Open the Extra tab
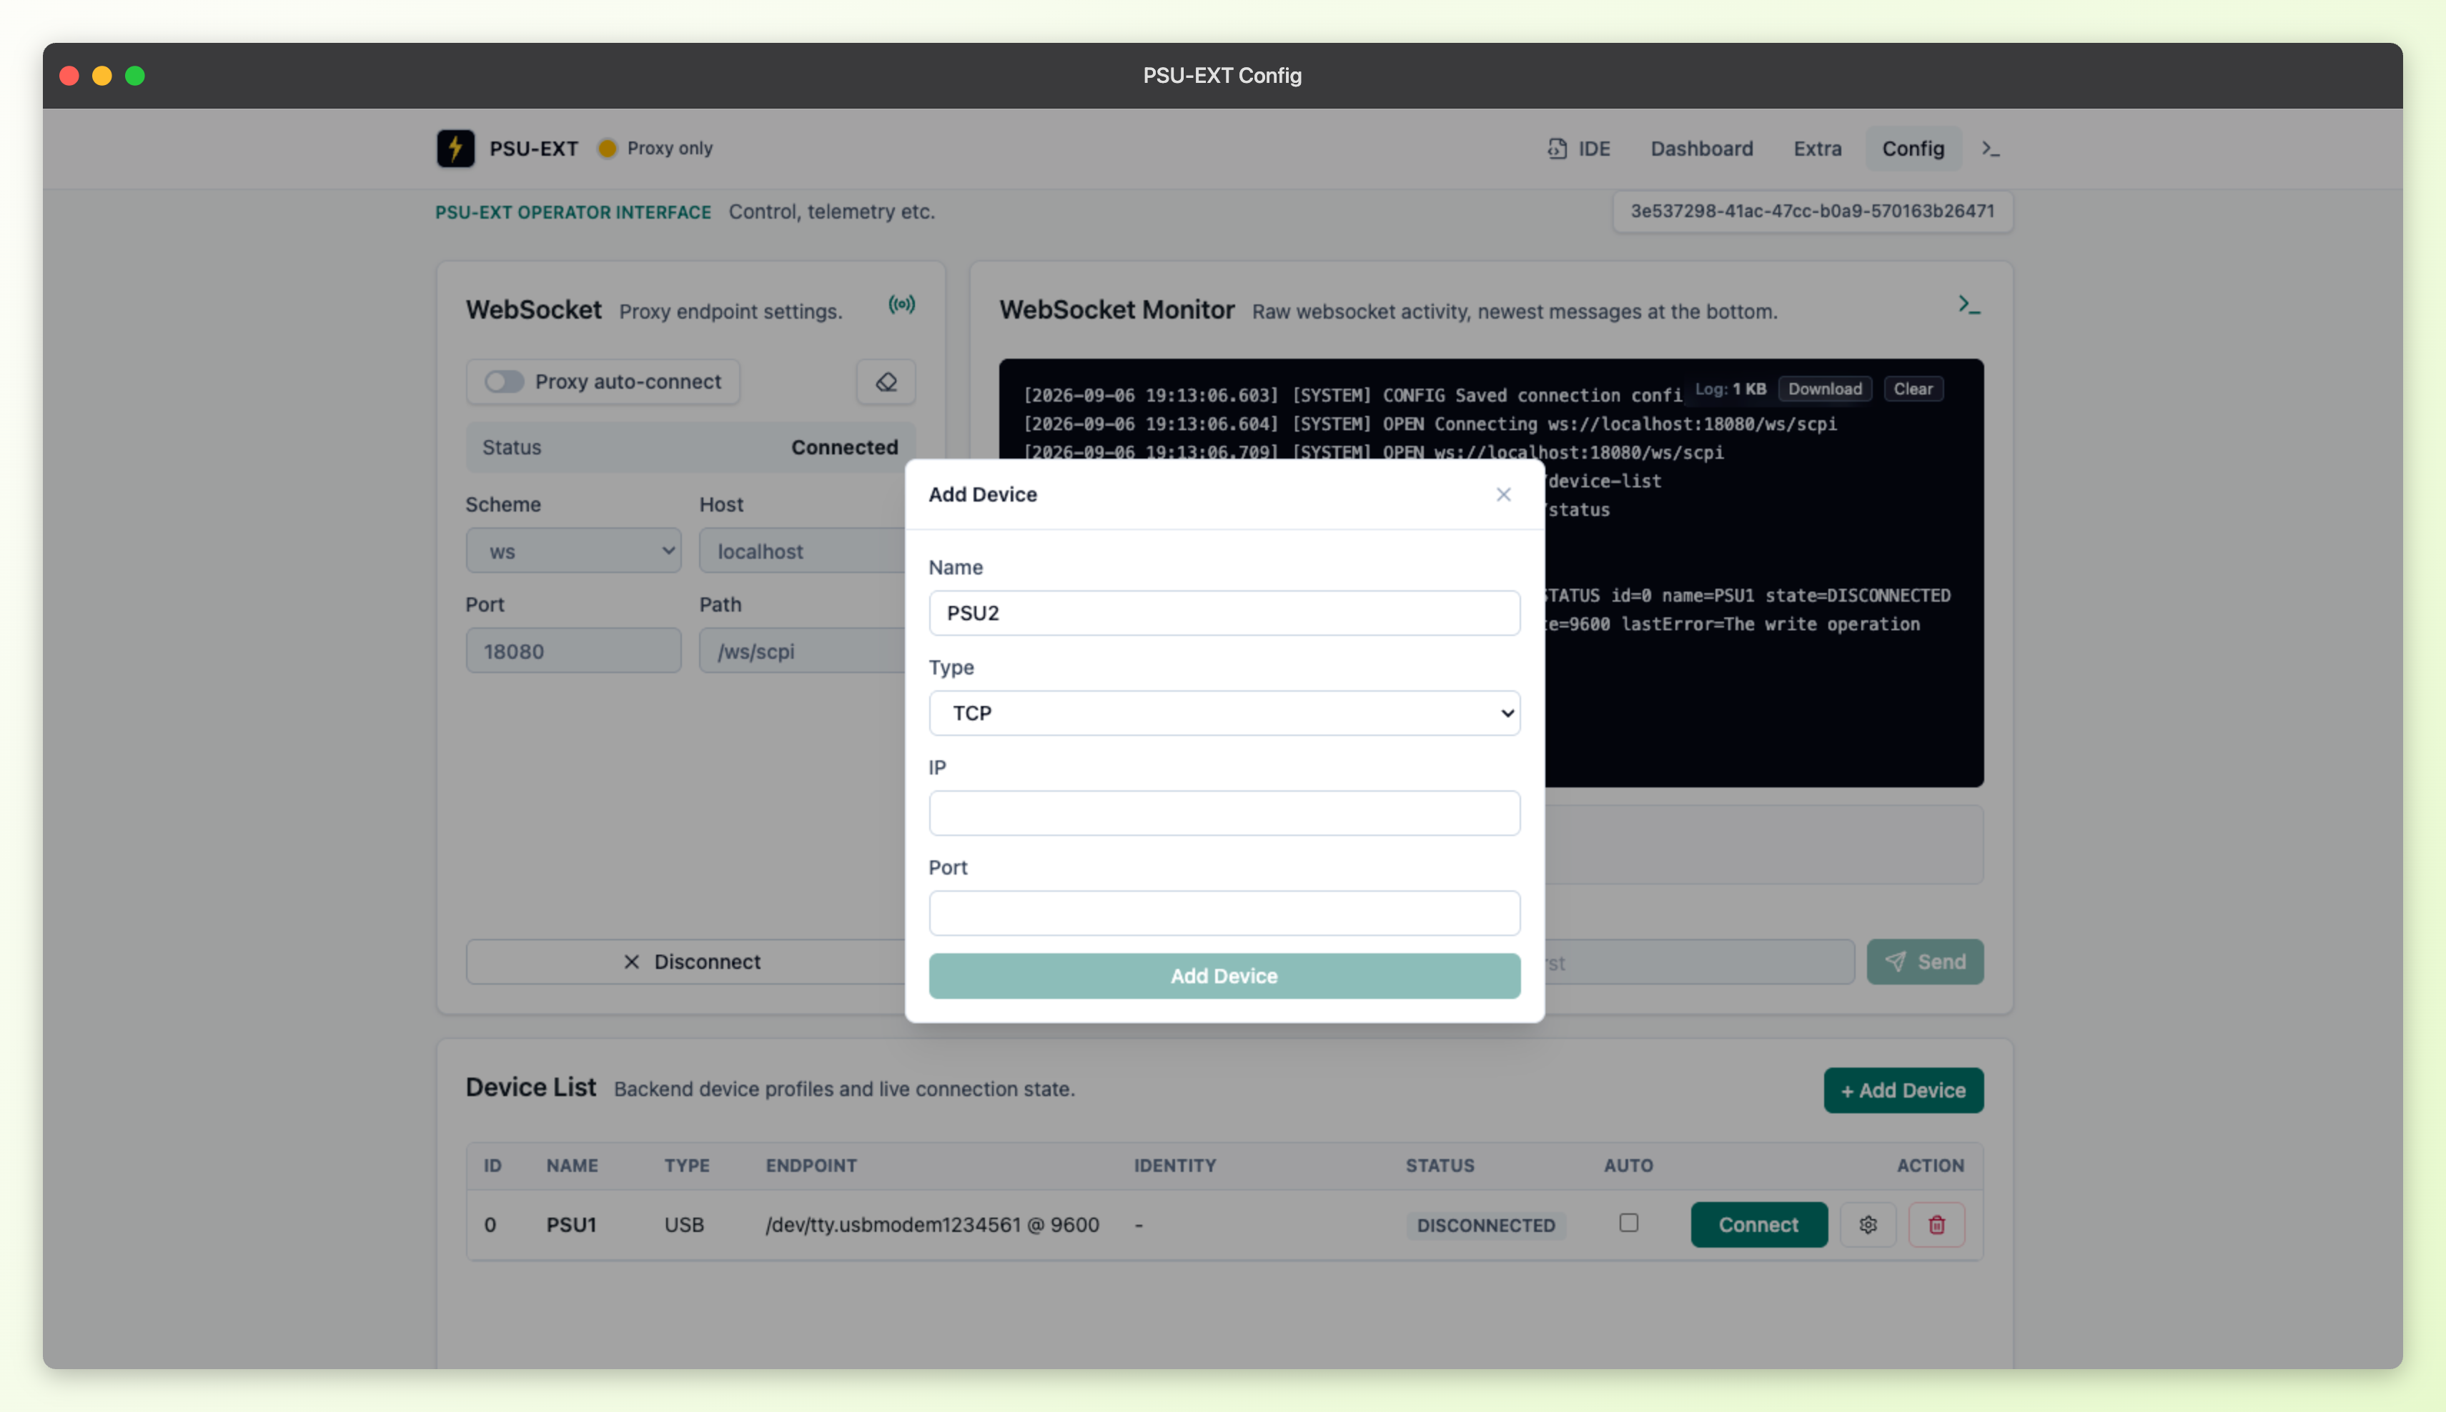The image size is (2446, 1412). 1816,149
